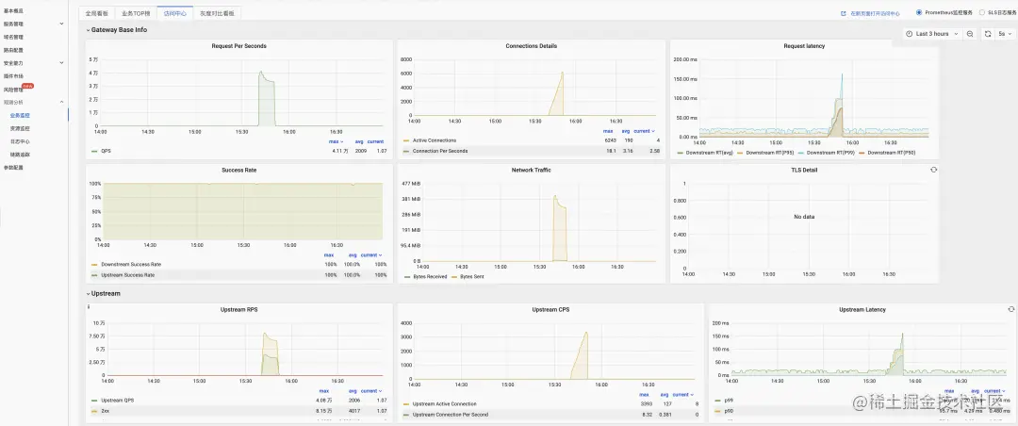Open 路由配置 in the sidebar
This screenshot has width=1018, height=426.
[x=13, y=50]
